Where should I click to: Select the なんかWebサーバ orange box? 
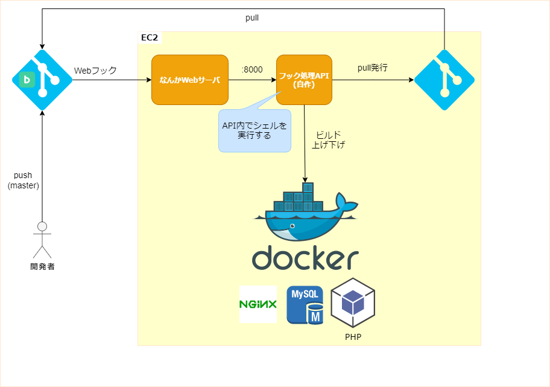[x=189, y=79]
